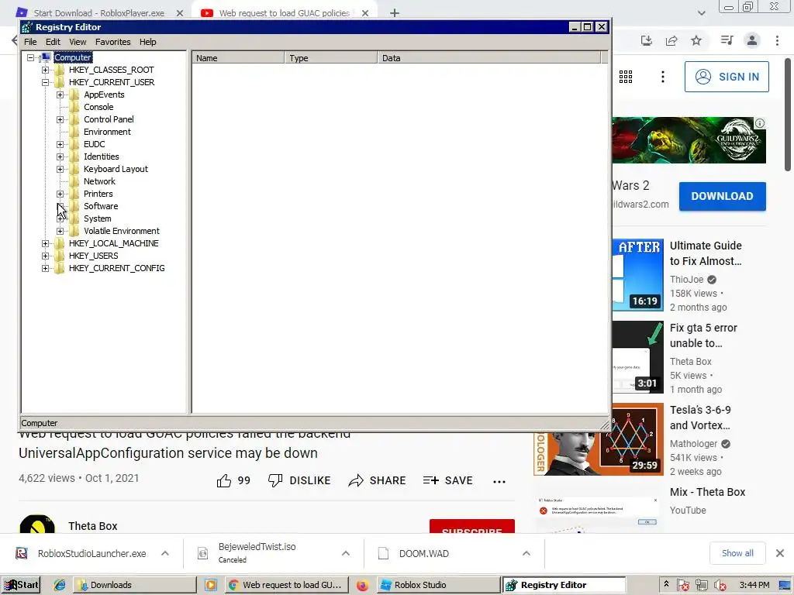Open YouTube settings three-dot menu
The height and width of the screenshot is (595, 794).
pyautogui.click(x=663, y=77)
